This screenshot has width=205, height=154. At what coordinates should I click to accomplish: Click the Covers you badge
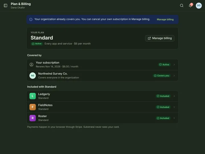tap(162, 76)
